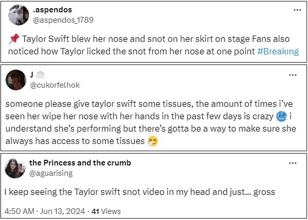
Task: Open the @aguarising handle
Action: 51,173
